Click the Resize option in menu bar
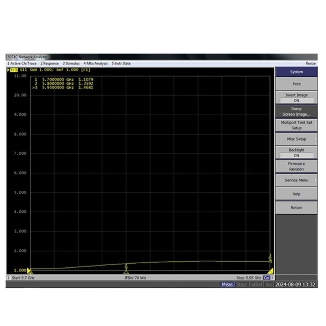This screenshot has width=326, height=326. pos(311,64)
